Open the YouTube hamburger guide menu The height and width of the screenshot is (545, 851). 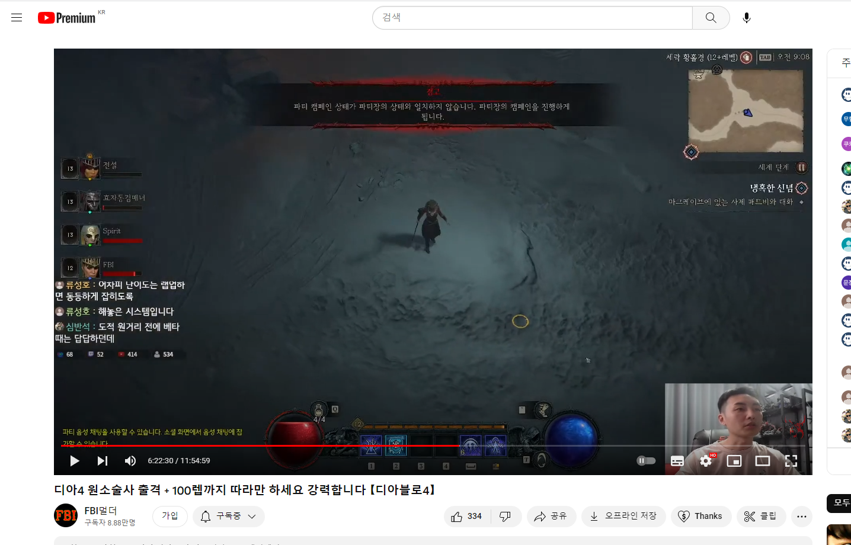[17, 18]
